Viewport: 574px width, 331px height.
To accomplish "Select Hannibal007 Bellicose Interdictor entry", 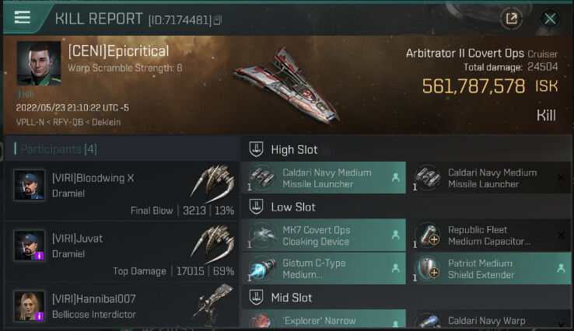I will point(122,306).
